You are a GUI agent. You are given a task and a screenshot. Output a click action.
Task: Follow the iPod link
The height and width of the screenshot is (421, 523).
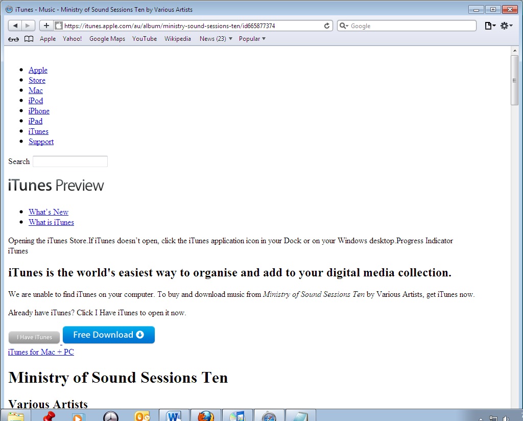coord(36,101)
